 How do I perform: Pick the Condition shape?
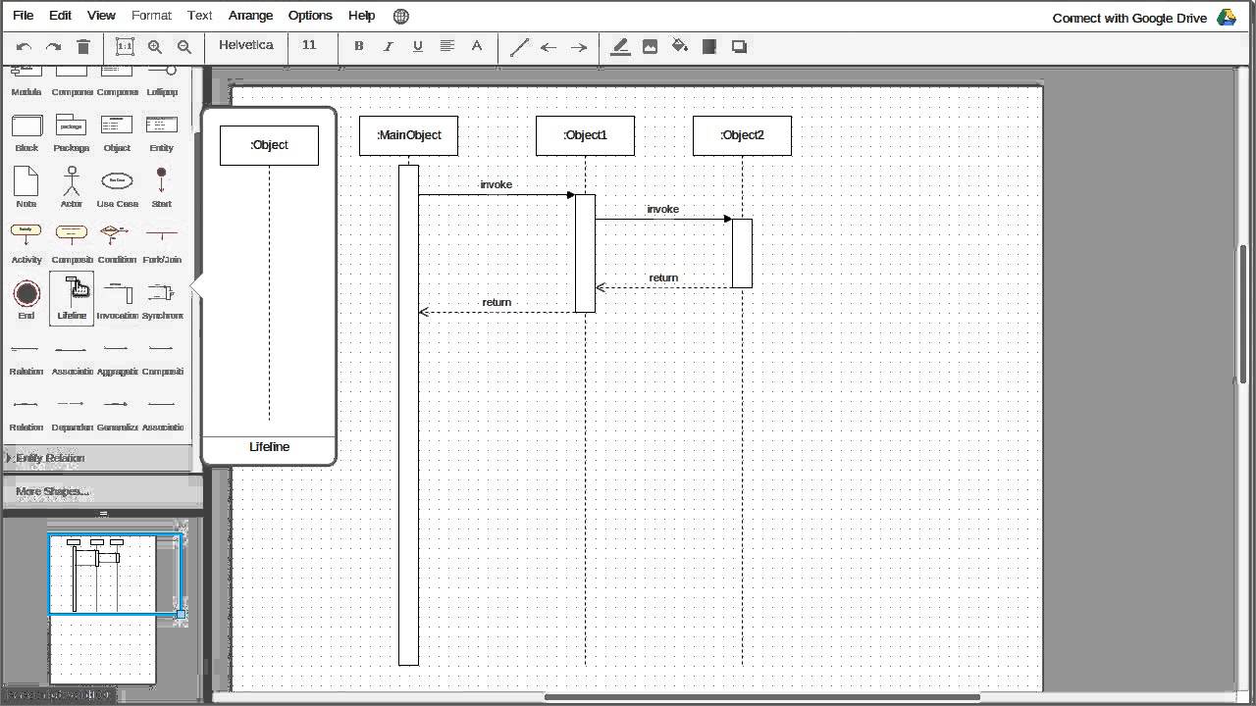(117, 242)
